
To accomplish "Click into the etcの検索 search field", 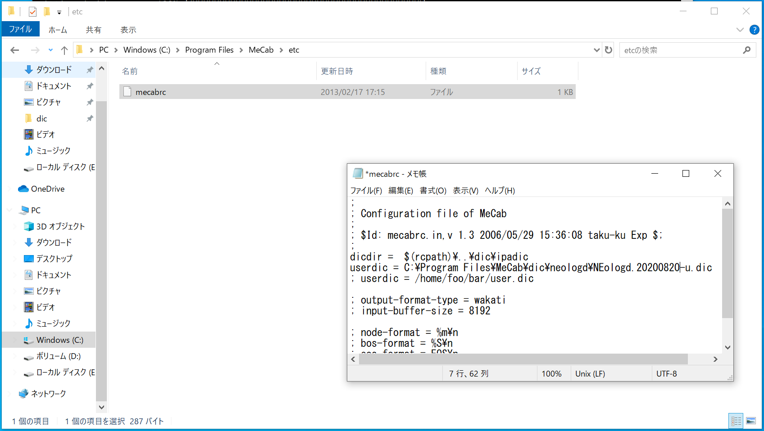I will click(680, 50).
